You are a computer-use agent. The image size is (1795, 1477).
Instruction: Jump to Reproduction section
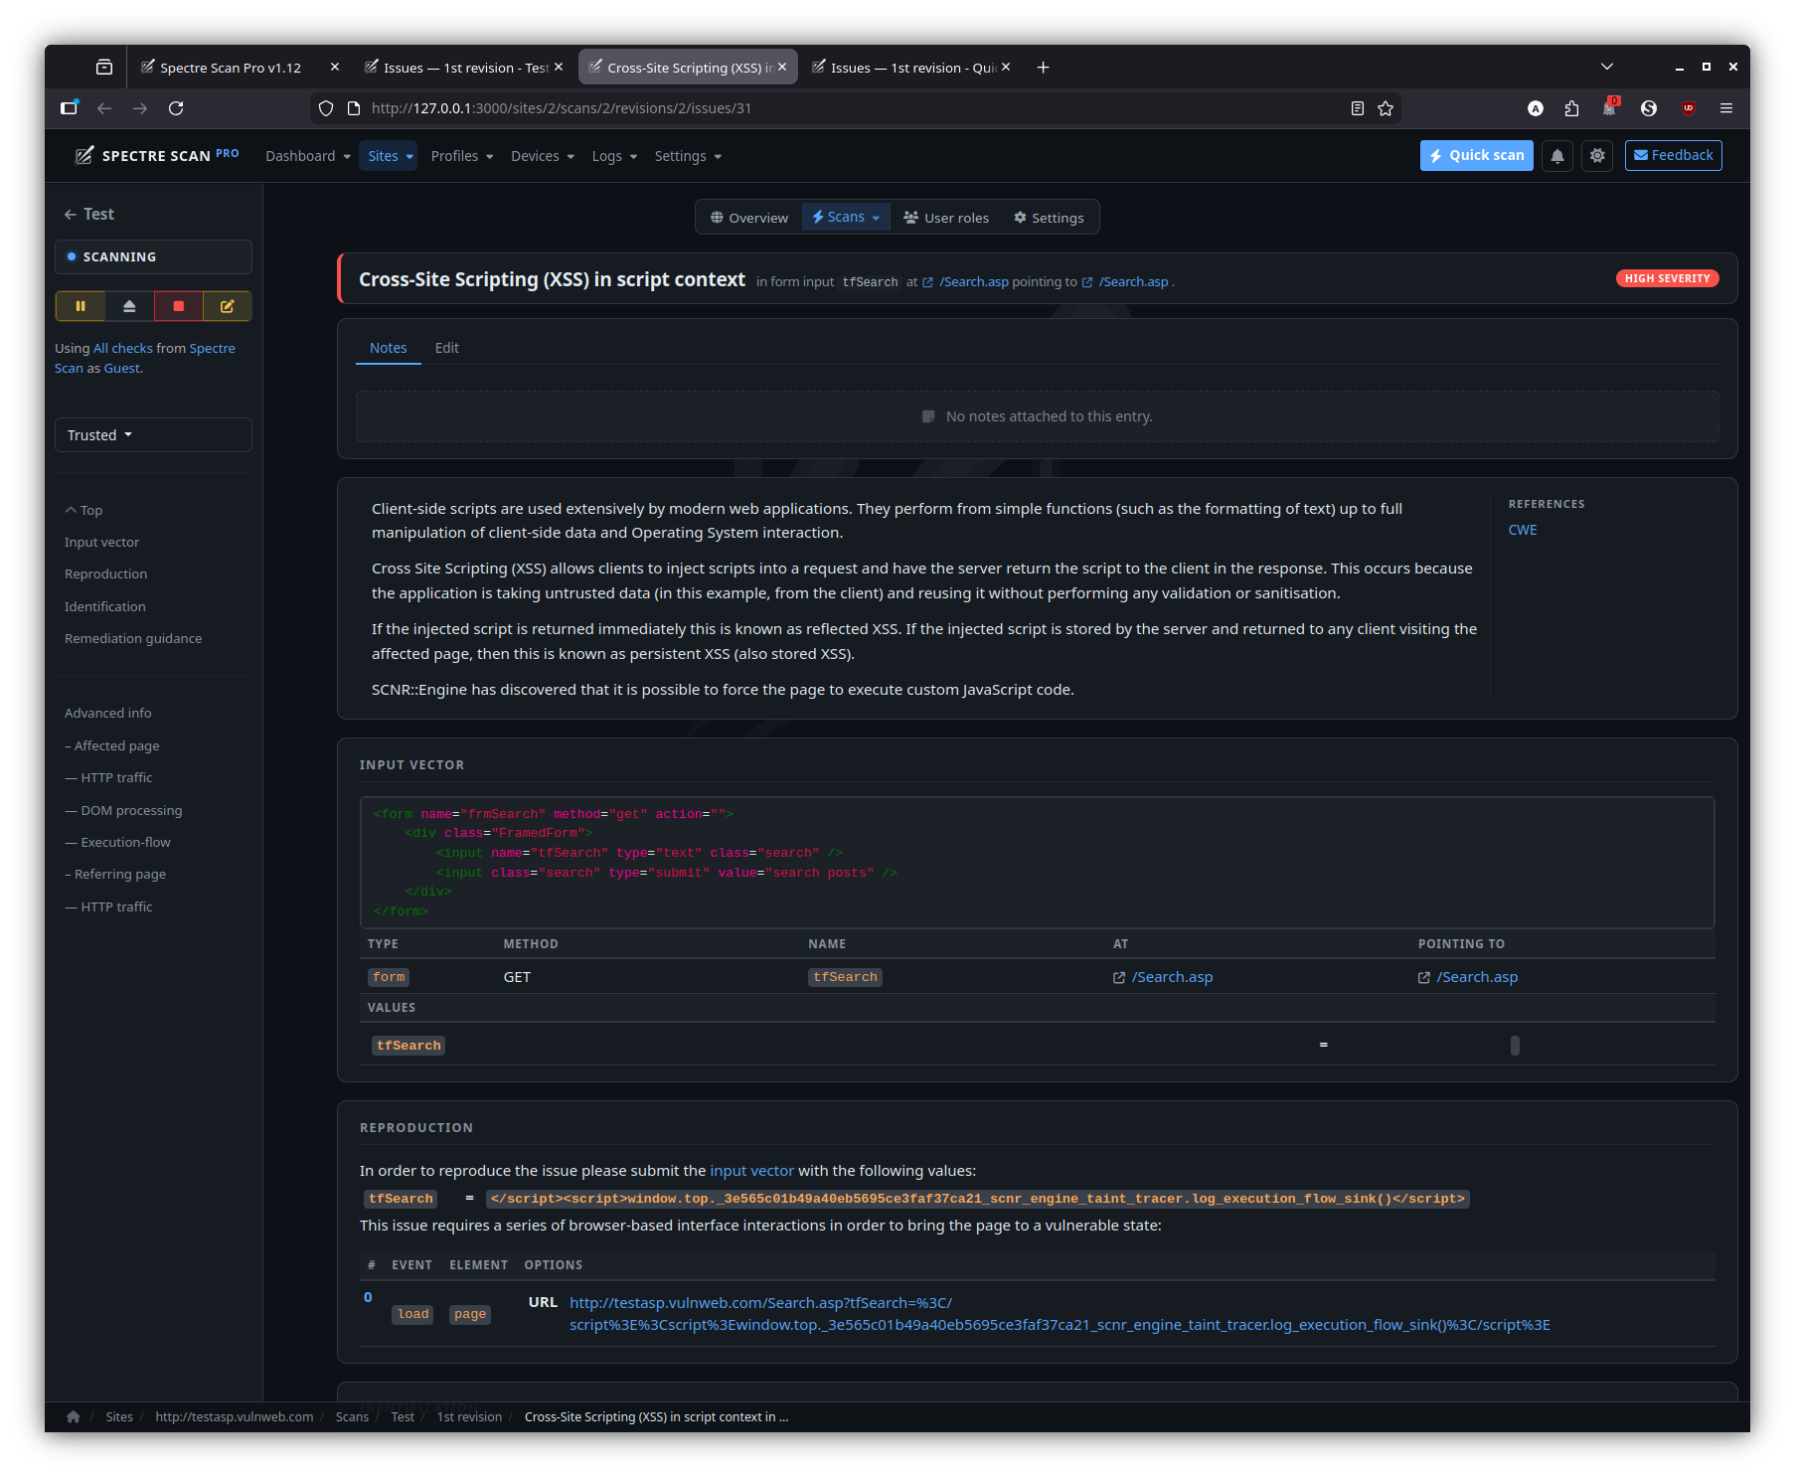click(x=105, y=574)
